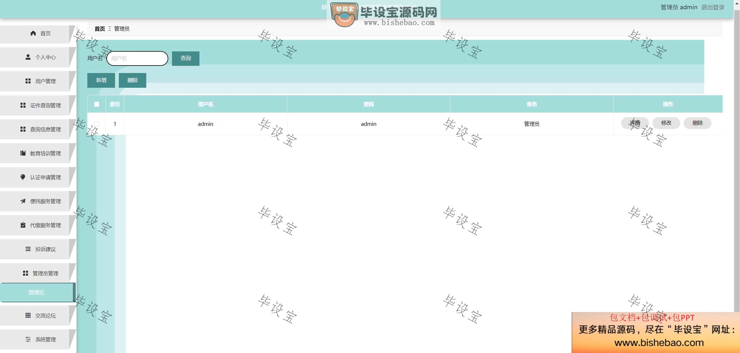Screen dimensions: 740x353
Task: Toggle the select-all checkbox in table header
Action: (97, 104)
